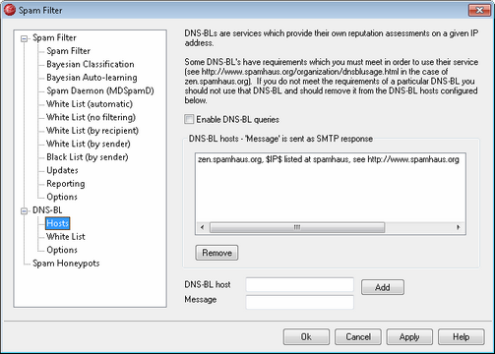This screenshot has height=354, width=495.
Task: Click the Apply button
Action: pyautogui.click(x=409, y=337)
